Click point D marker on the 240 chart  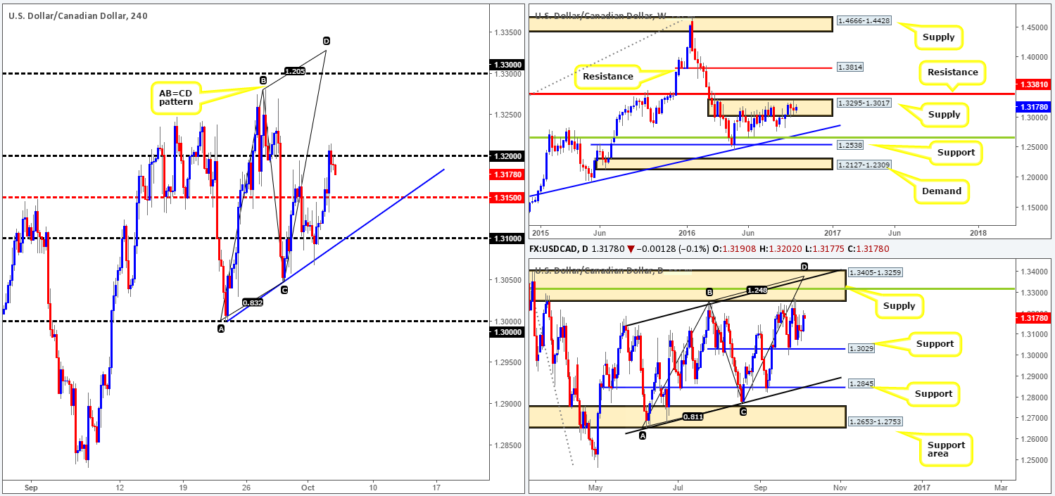click(326, 42)
